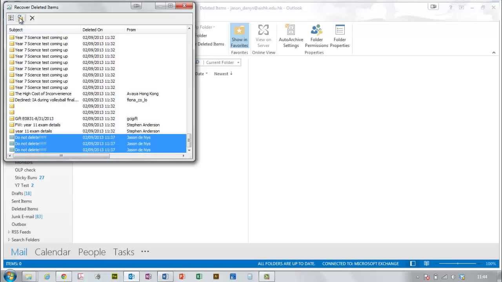Click horizontal scrollbar right arrow in dialog

pos(183,156)
